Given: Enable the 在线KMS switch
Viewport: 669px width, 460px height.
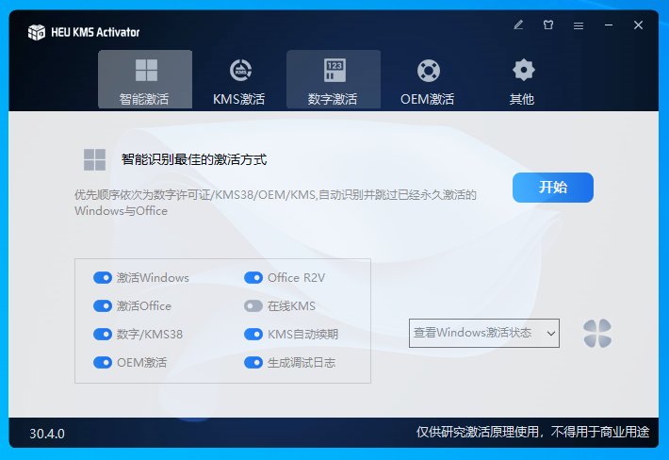Looking at the screenshot, I should click(253, 306).
